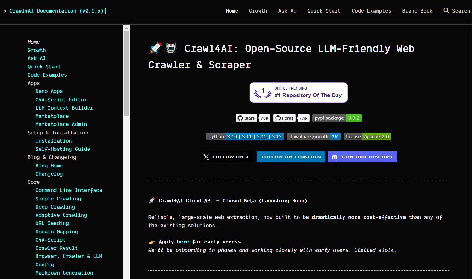The image size is (472, 279).
Task: Select Quick Start in the sidebar
Action: [x=44, y=67]
